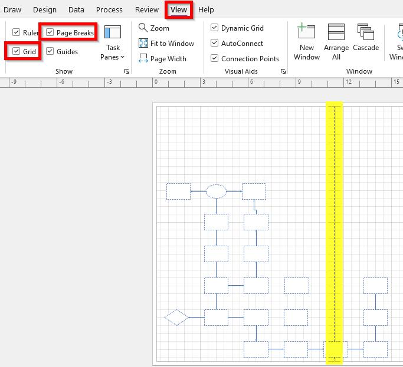
Task: Switch to the Data tab
Action: pyautogui.click(x=76, y=10)
